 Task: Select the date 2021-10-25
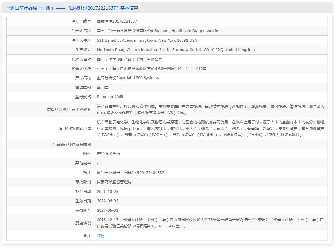[107, 192]
